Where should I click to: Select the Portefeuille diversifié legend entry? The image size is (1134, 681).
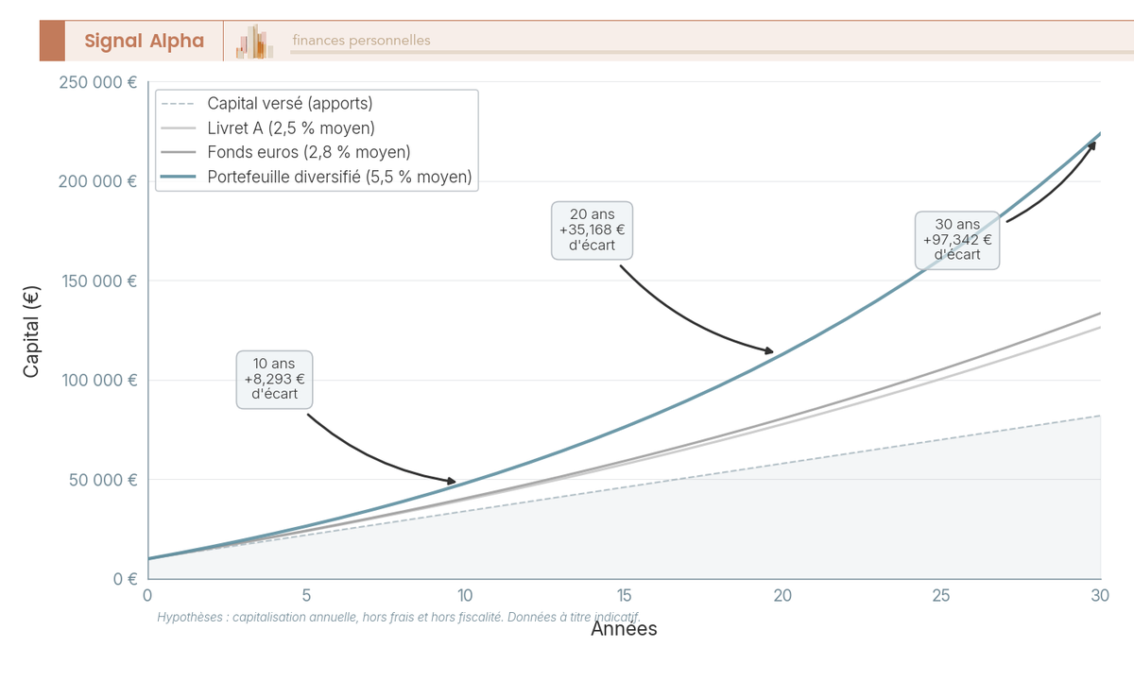click(317, 177)
